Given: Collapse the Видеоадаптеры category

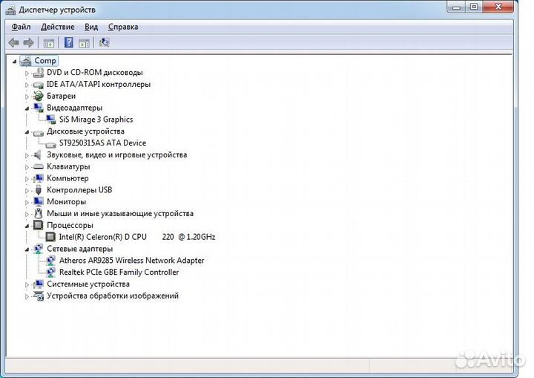Looking at the screenshot, I should click(x=27, y=108).
